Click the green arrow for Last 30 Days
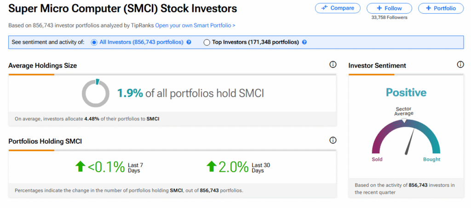This screenshot has height=208, width=471. pos(212,166)
